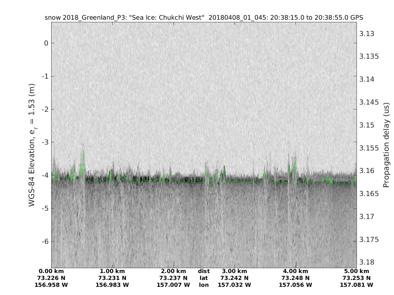Click the "dist" legend label below the axis
This screenshot has height=295, width=394.
pos(204,271)
